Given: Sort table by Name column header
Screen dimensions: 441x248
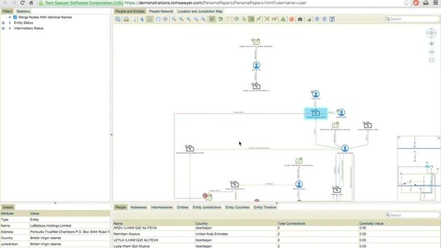Looking at the screenshot, I should pos(154,223).
